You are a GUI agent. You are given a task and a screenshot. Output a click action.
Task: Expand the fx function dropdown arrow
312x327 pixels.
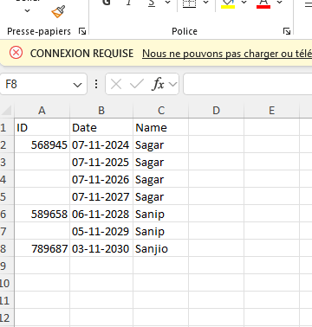click(172, 85)
